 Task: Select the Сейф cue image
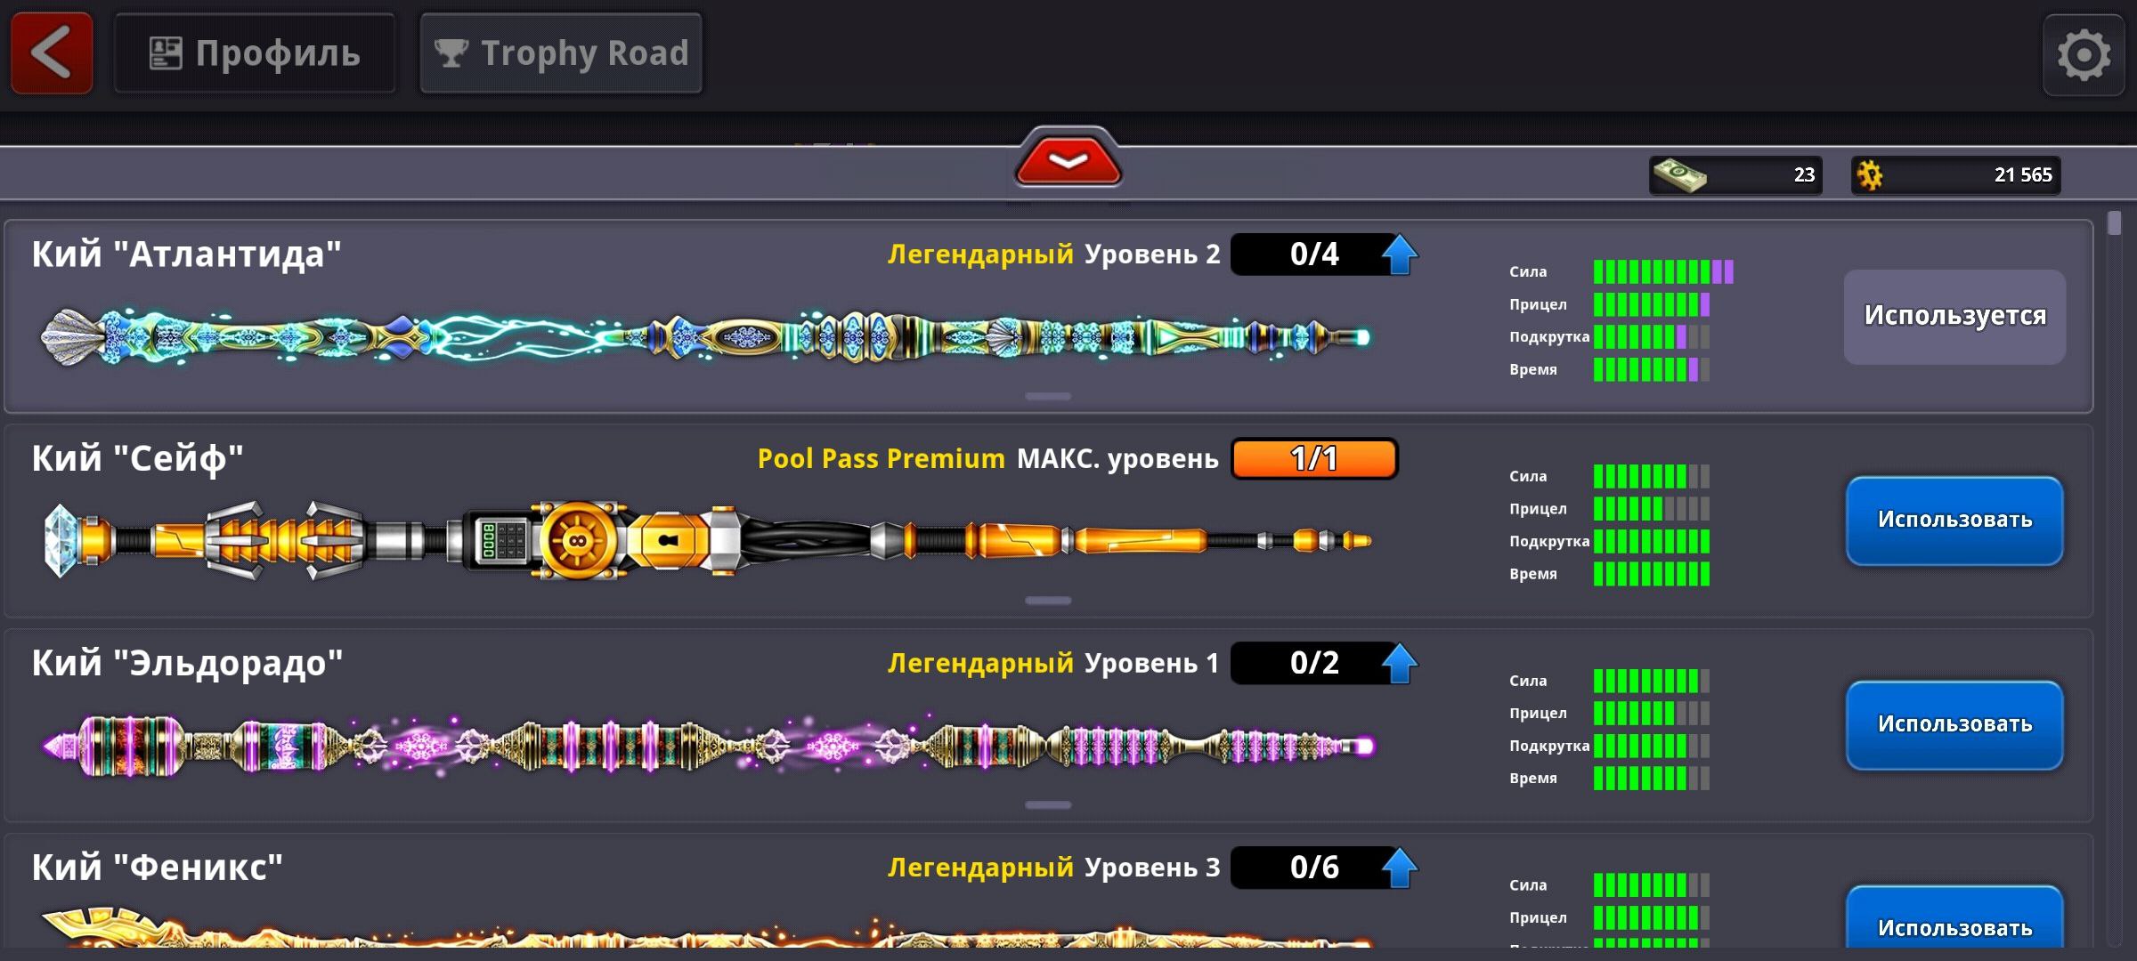pos(708,540)
